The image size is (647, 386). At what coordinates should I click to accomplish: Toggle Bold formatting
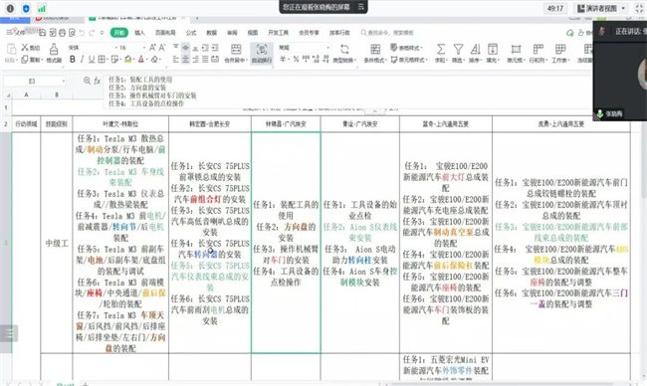coord(73,60)
